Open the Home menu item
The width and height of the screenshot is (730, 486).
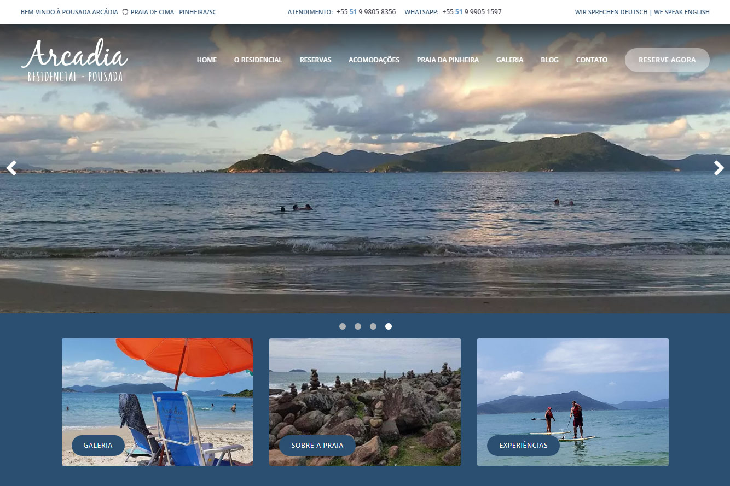tap(207, 60)
